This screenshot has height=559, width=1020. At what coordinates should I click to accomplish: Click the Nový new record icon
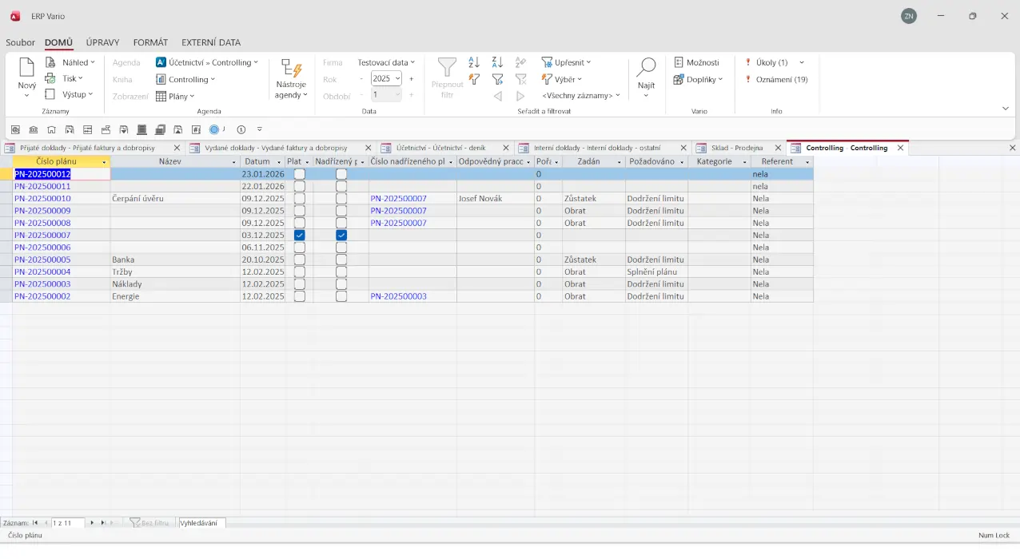[x=26, y=67]
